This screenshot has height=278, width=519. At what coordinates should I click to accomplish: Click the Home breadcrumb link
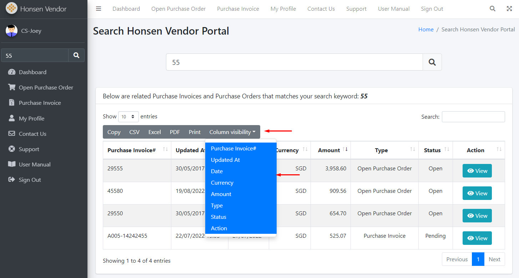426,30
